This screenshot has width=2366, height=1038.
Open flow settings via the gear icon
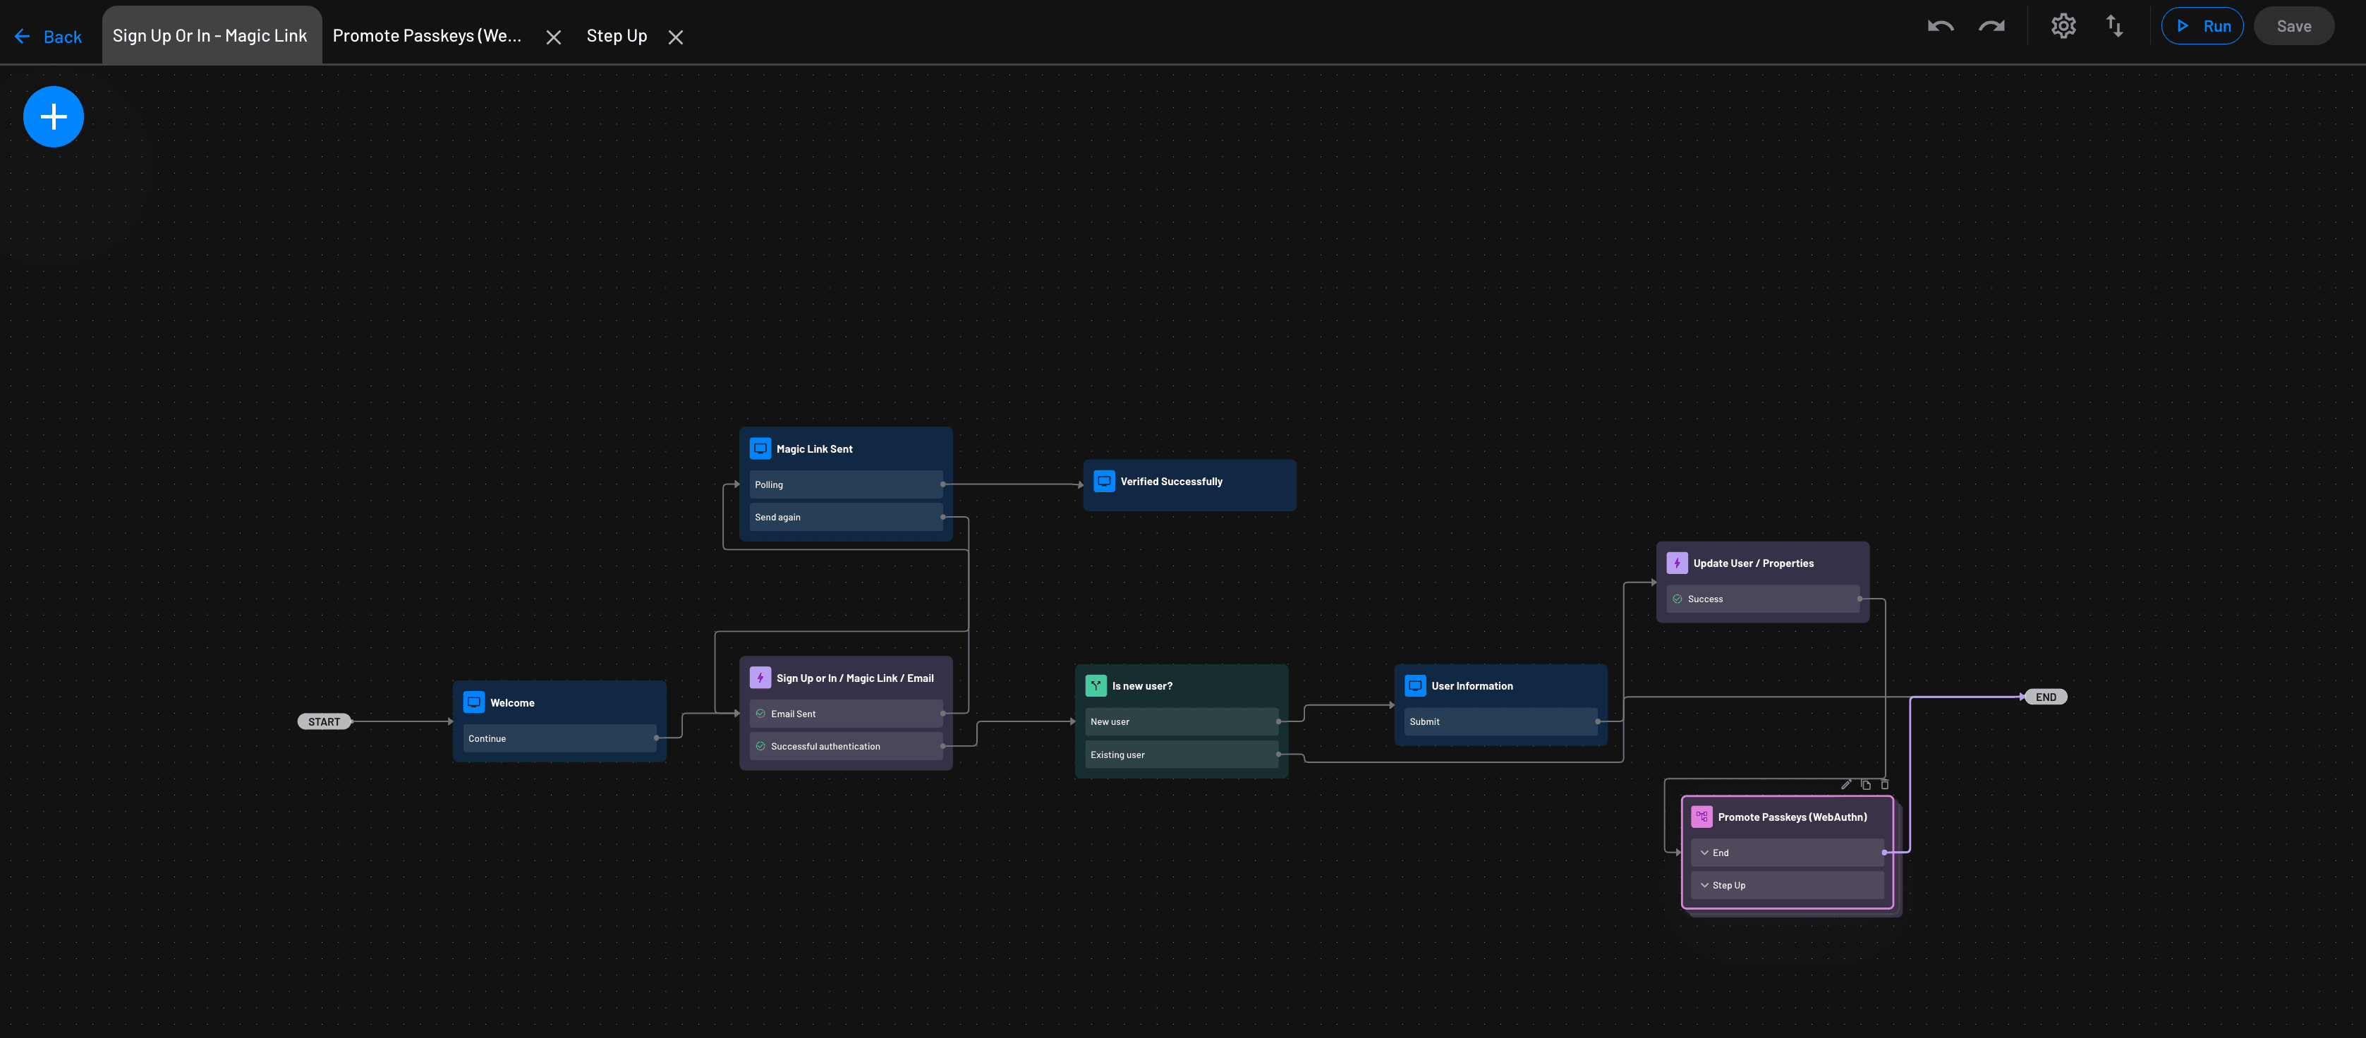tap(2063, 25)
